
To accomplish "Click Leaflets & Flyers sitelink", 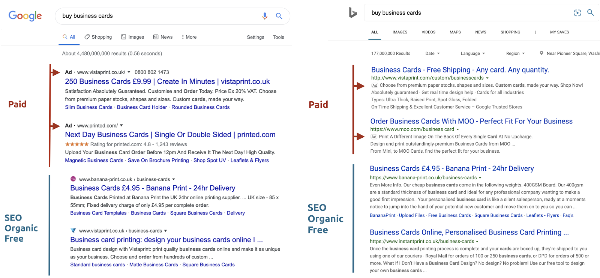I will click(249, 161).
